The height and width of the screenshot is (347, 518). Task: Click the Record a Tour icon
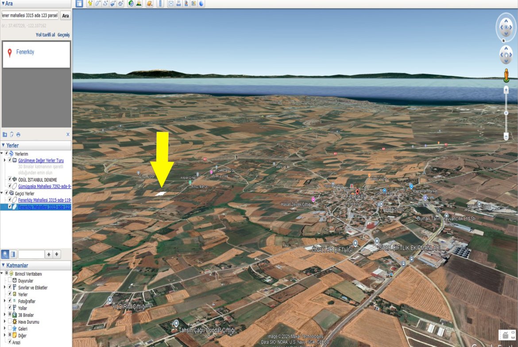[120, 4]
